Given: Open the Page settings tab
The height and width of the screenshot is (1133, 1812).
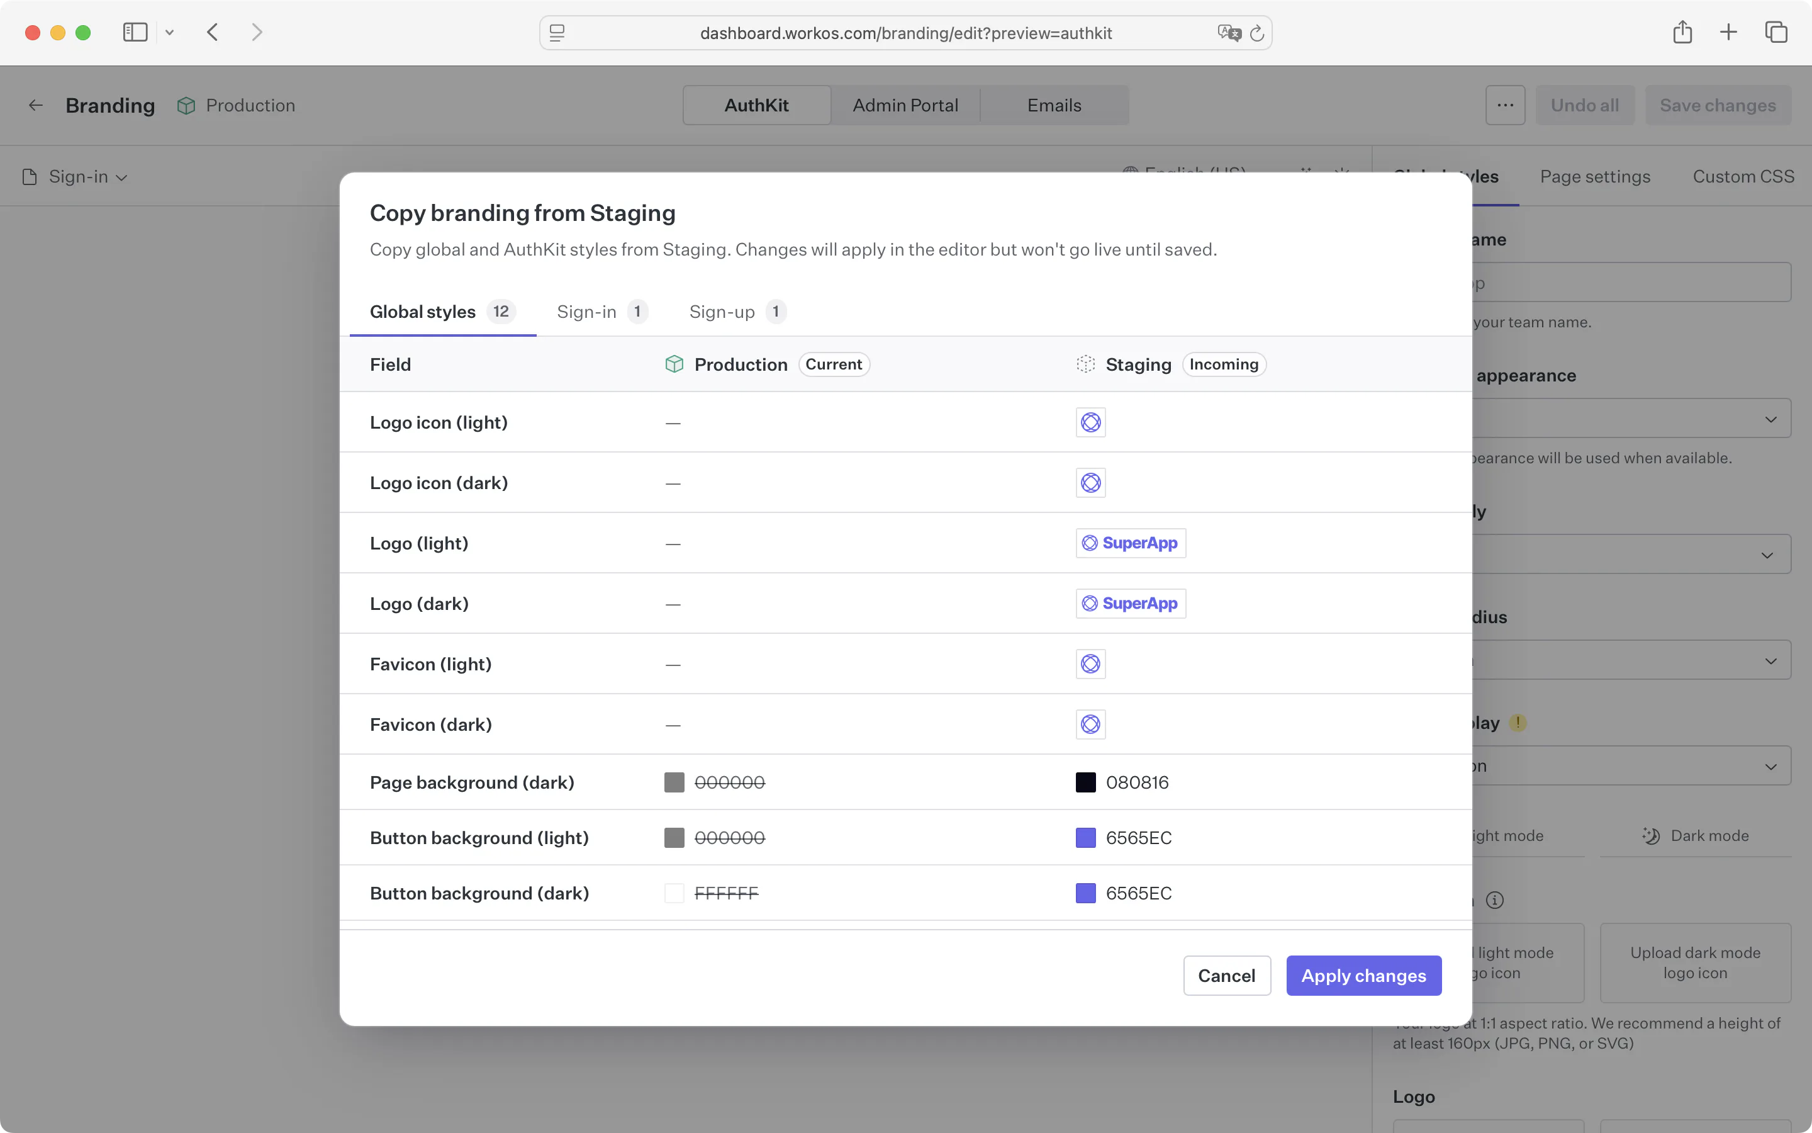Looking at the screenshot, I should [1595, 177].
